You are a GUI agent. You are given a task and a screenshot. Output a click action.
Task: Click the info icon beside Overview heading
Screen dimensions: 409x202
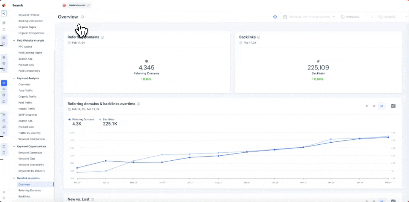click(82, 17)
